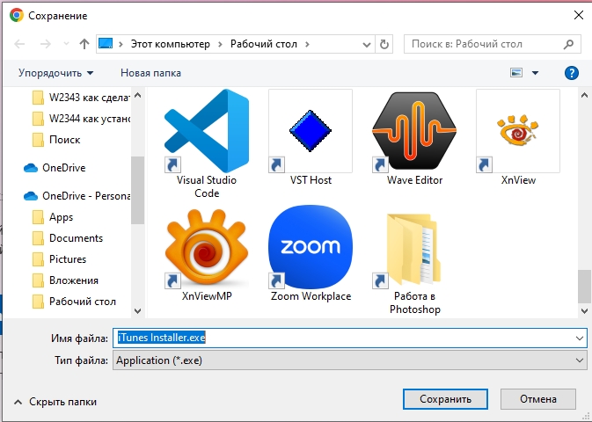Screen dimensions: 592x422
Task: Click Рабочий стол breadcrumb in address bar
Action: click(264, 44)
